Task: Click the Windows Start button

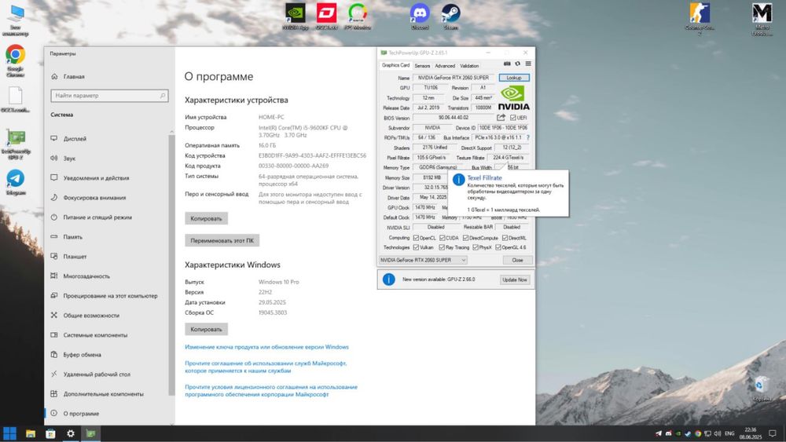Action: (x=9, y=433)
